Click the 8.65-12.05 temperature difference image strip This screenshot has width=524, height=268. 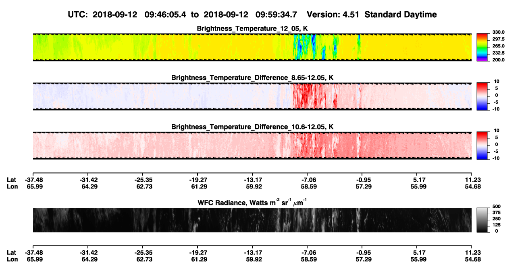(252, 96)
